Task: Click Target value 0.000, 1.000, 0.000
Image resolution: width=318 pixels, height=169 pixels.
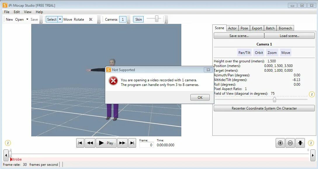Action: click(278, 71)
